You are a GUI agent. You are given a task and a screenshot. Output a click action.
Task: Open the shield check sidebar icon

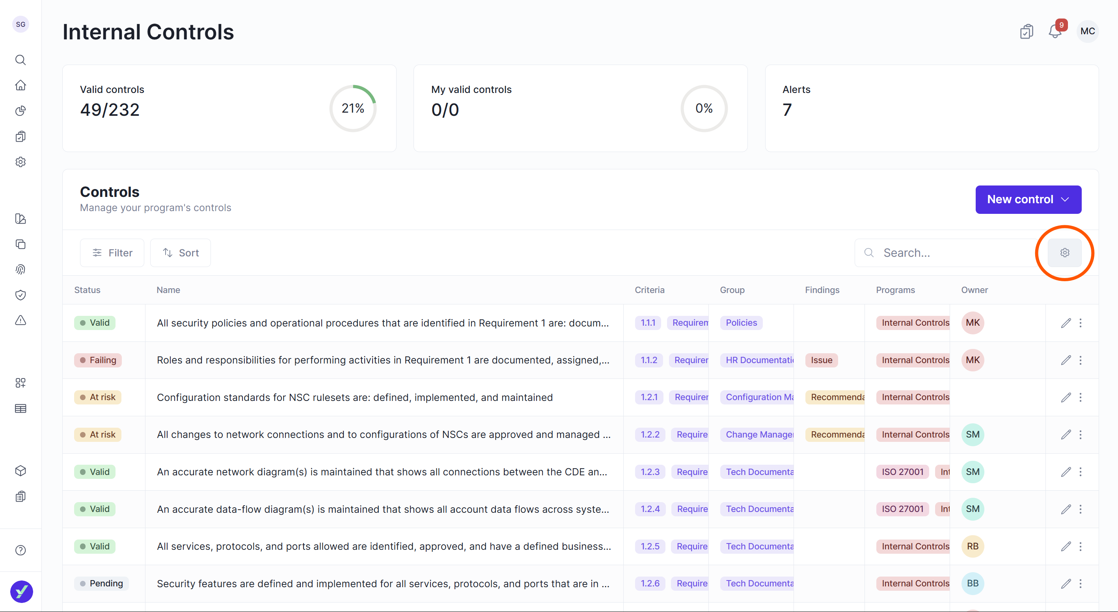tap(20, 295)
